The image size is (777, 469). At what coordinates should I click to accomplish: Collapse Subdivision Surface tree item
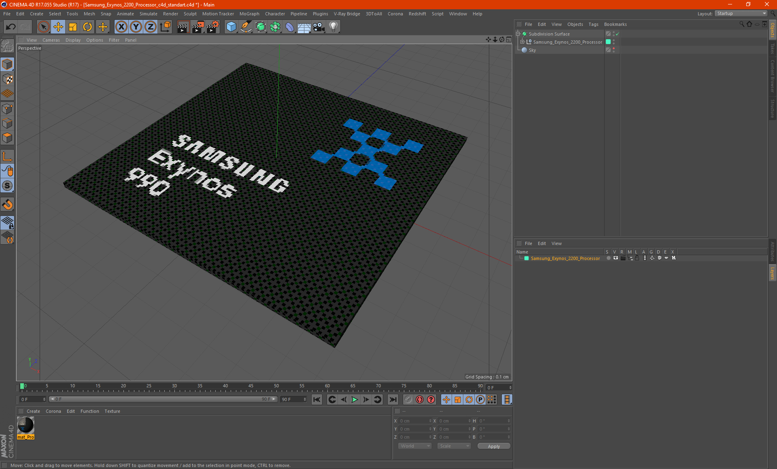click(x=518, y=34)
